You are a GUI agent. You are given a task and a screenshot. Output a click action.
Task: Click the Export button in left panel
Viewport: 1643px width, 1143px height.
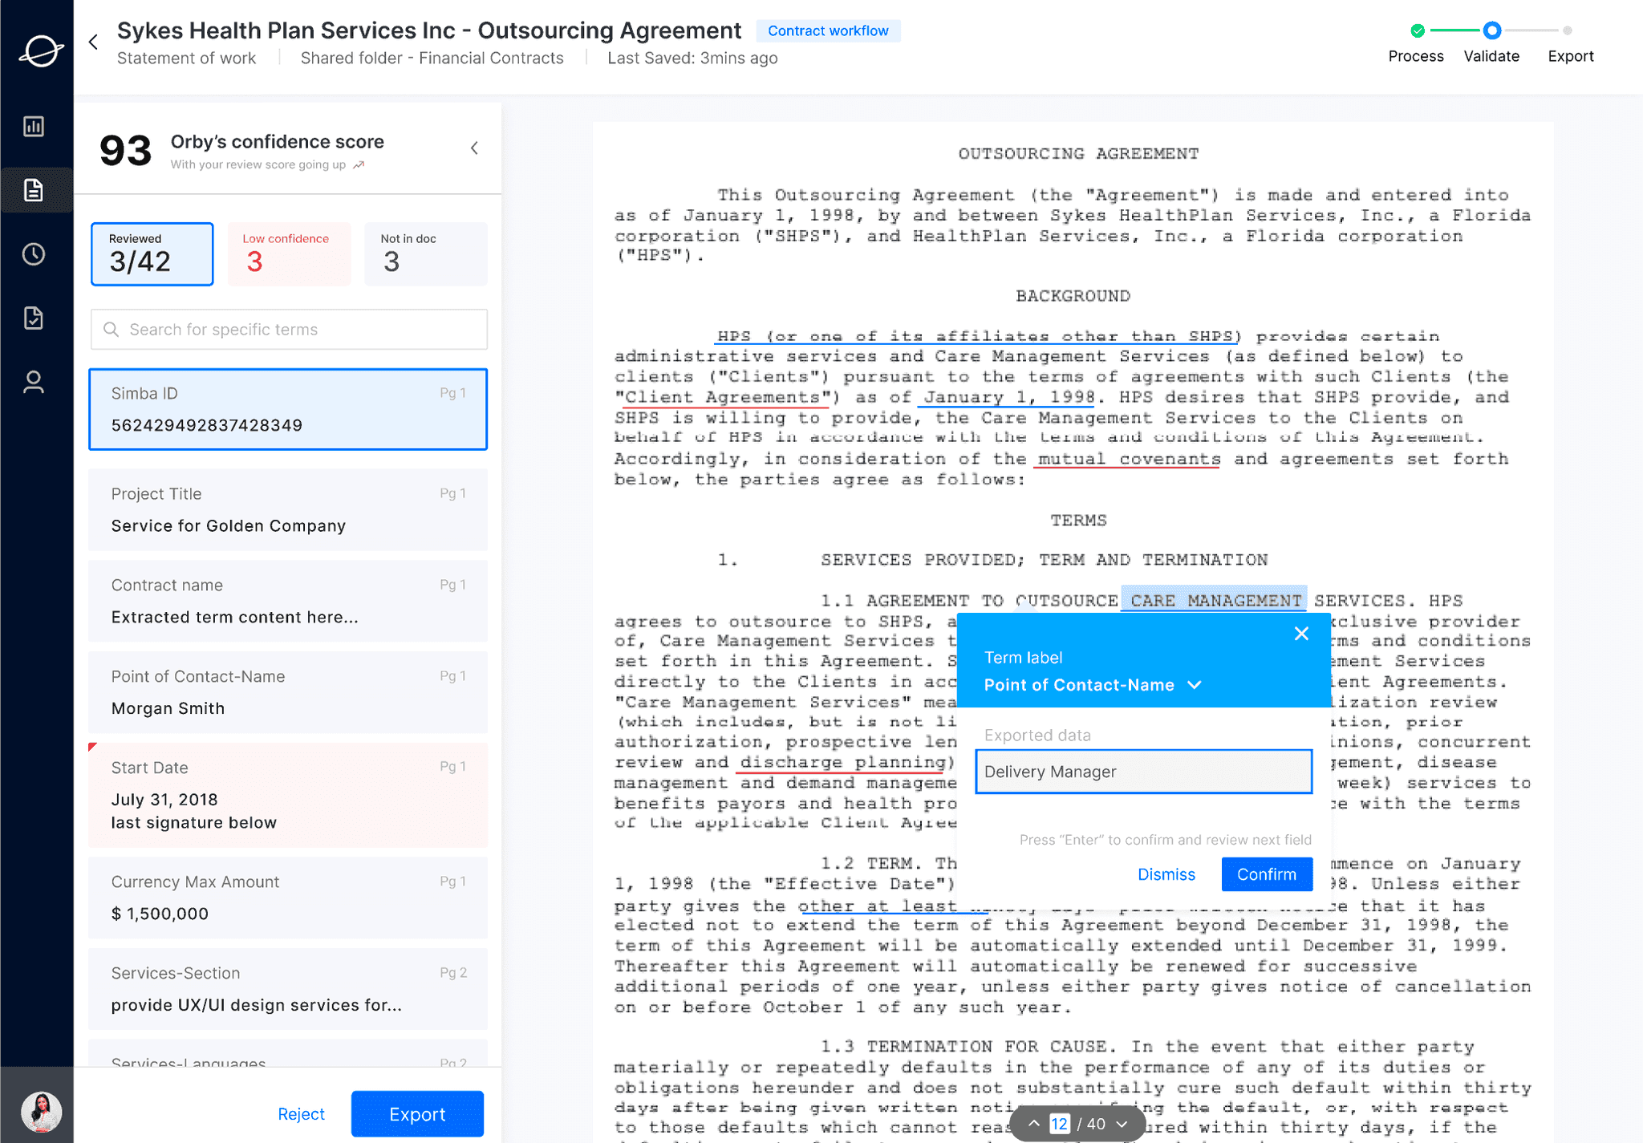pos(417,1114)
